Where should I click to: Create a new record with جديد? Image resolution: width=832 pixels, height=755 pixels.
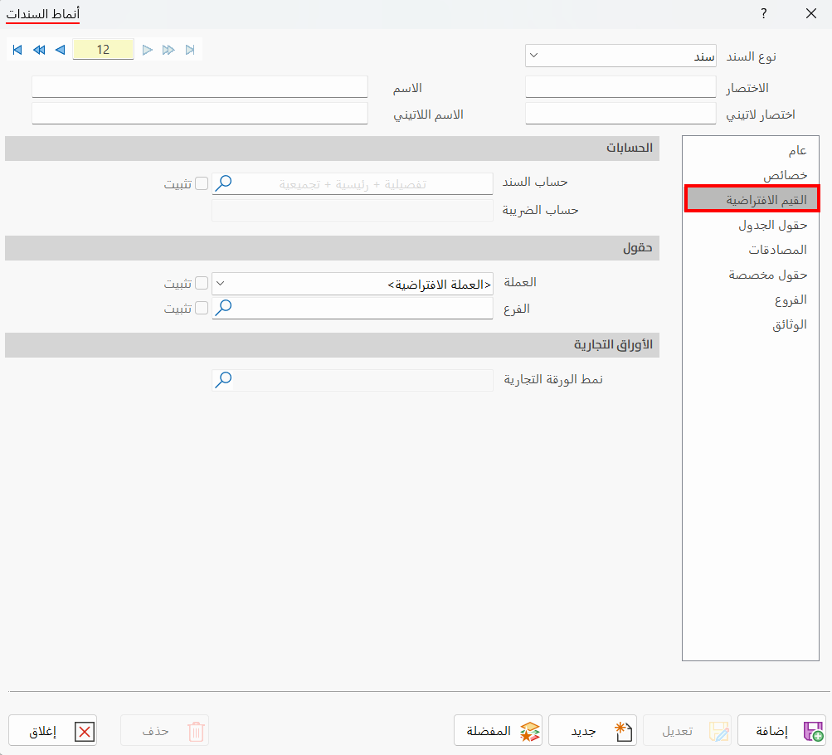(592, 731)
